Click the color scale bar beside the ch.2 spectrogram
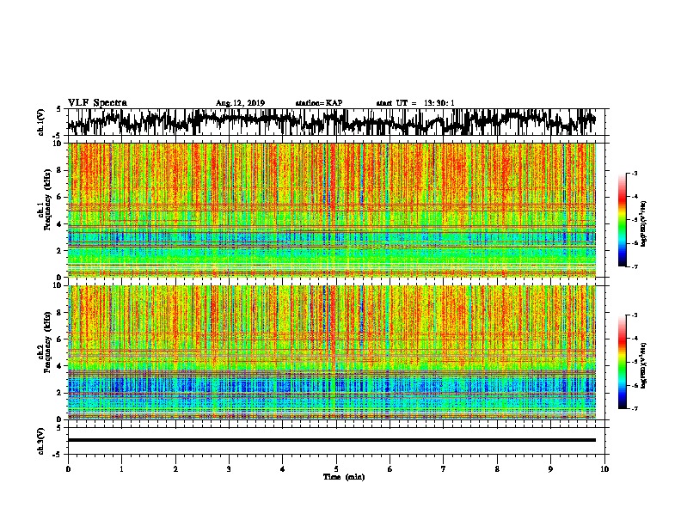 pos(623,362)
